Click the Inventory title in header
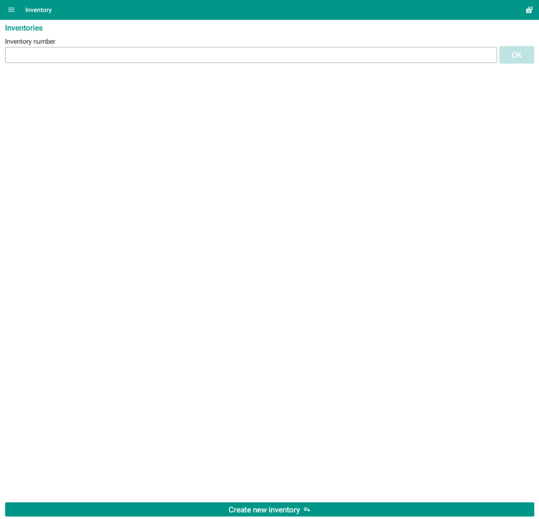 (x=38, y=10)
